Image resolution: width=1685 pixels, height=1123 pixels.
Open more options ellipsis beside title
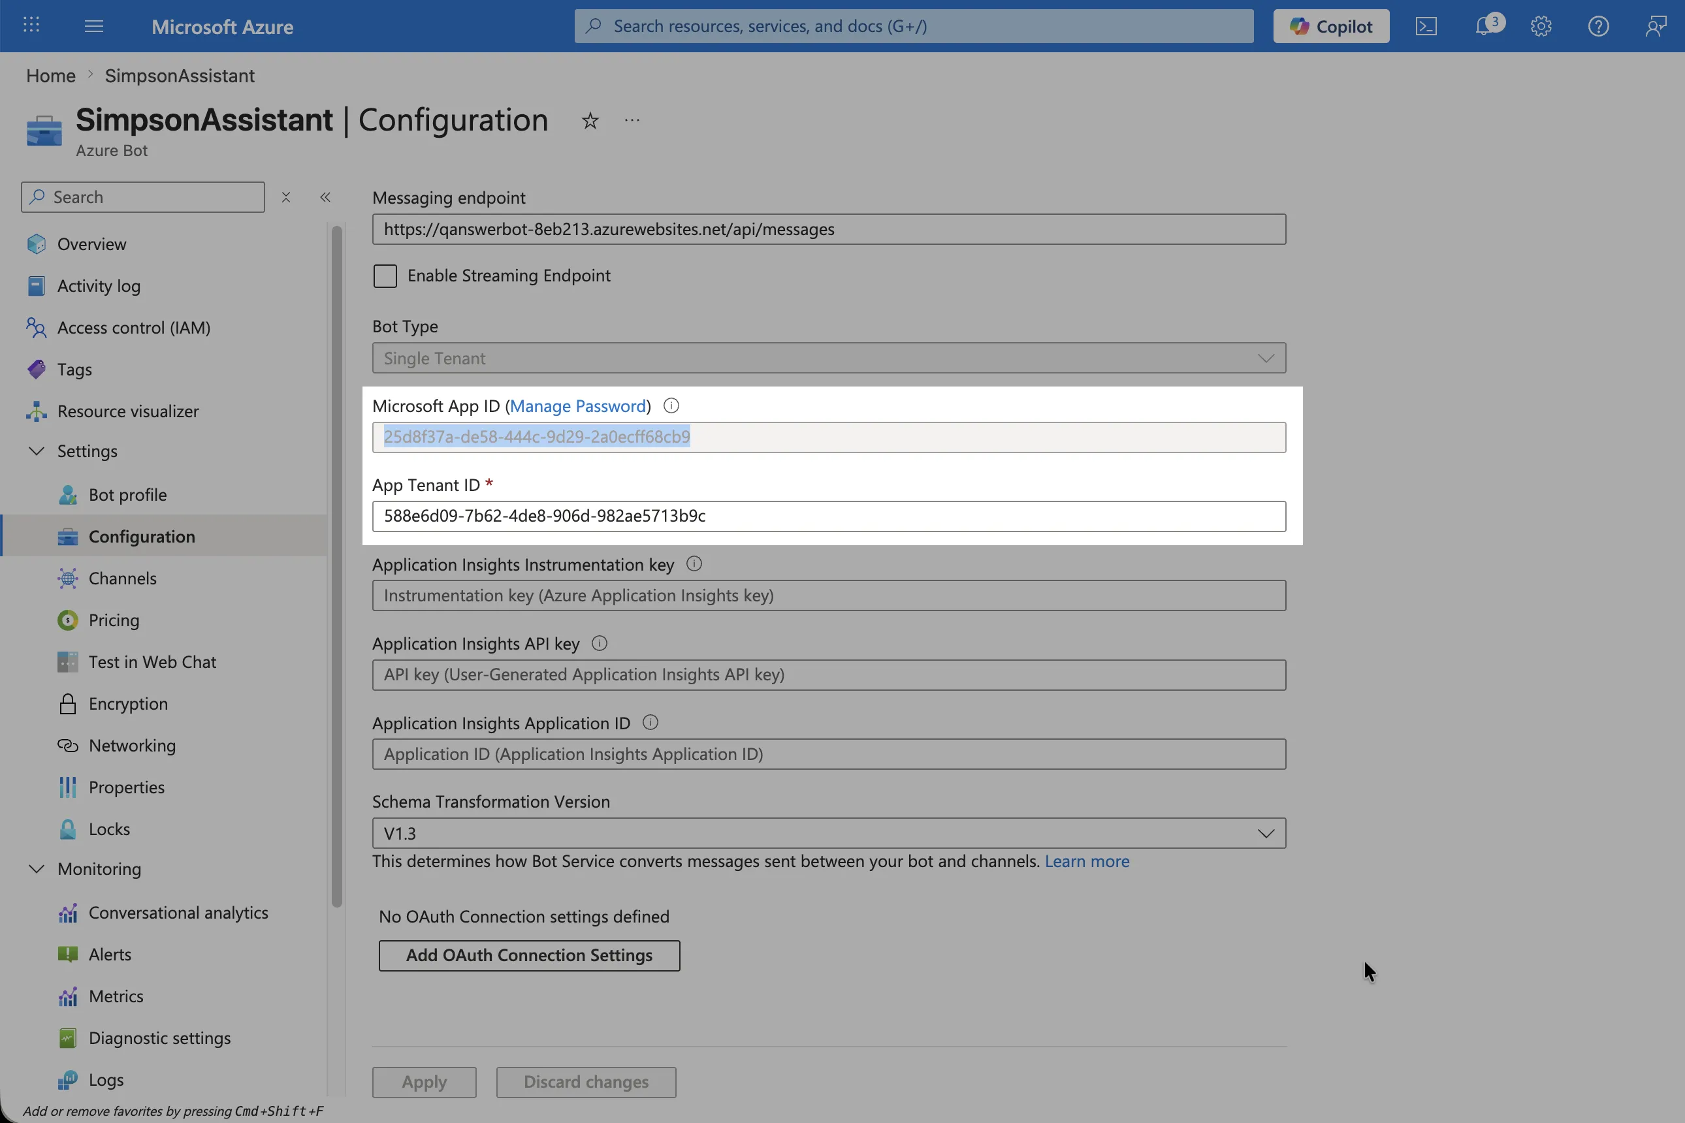coord(631,120)
